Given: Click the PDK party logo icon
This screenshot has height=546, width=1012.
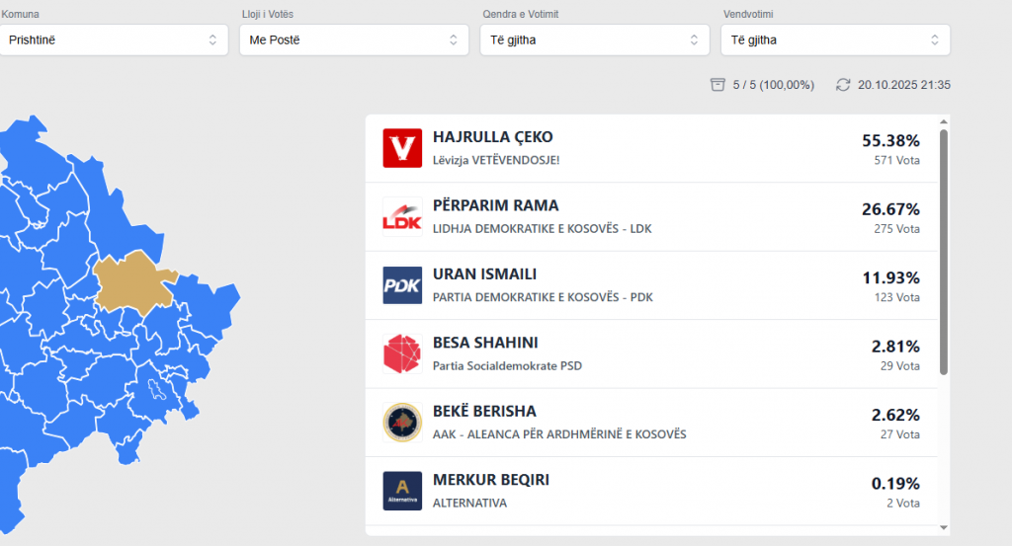Looking at the screenshot, I should click(x=402, y=284).
